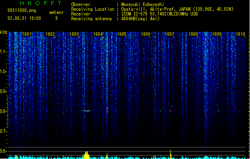250x159 pixels.
Task: Click the 1803 time marker
Action: [x=74, y=34]
